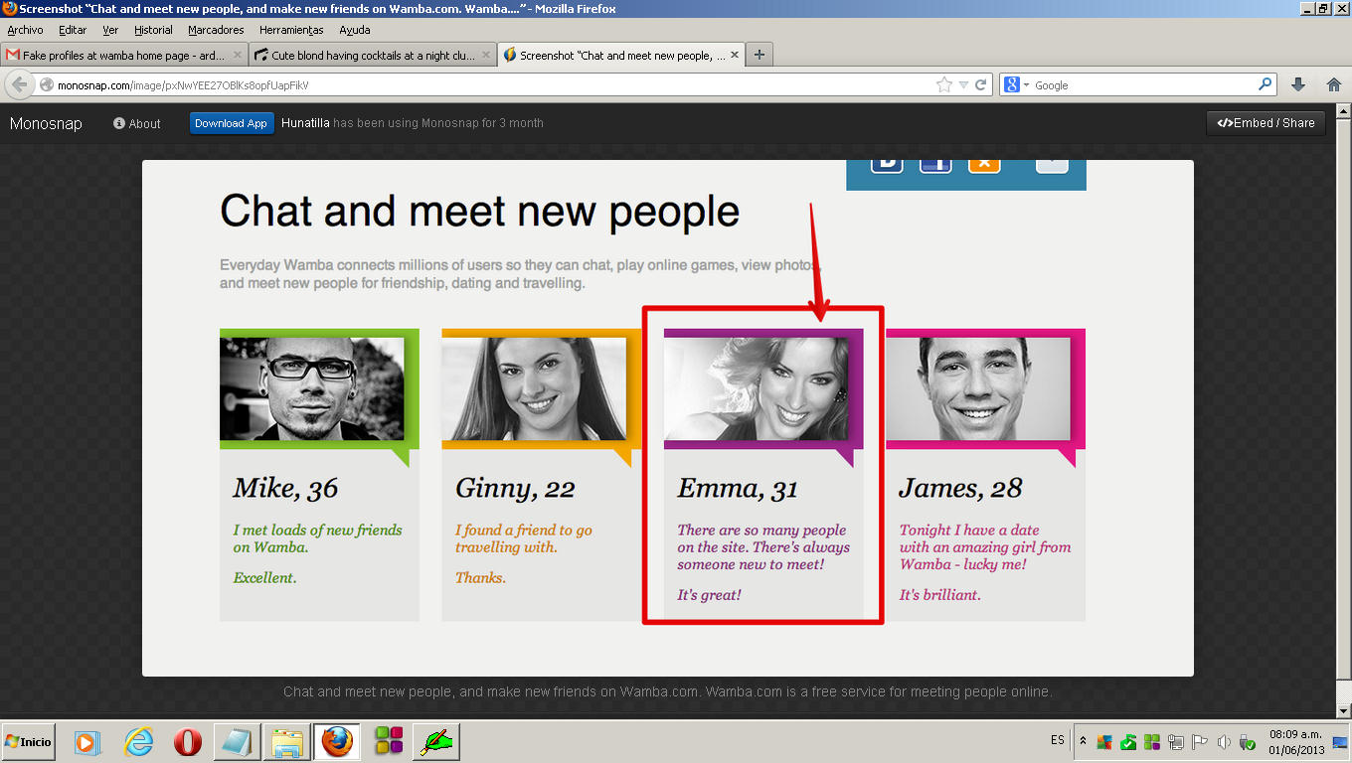Launch Opera from the taskbar
This screenshot has height=763, width=1352.
click(187, 742)
